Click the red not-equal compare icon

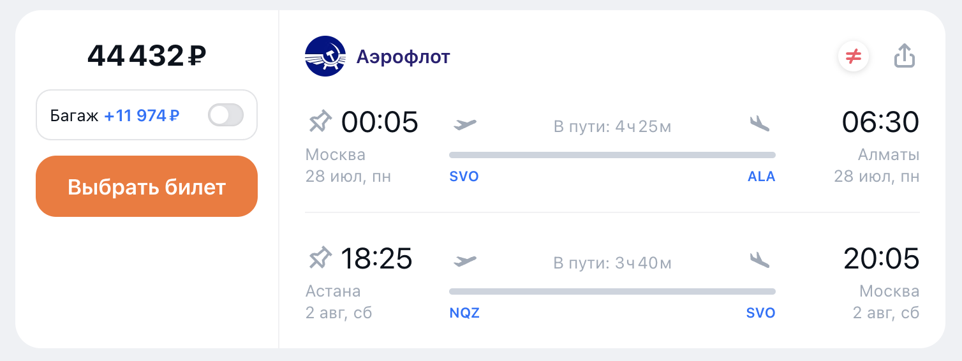click(854, 57)
